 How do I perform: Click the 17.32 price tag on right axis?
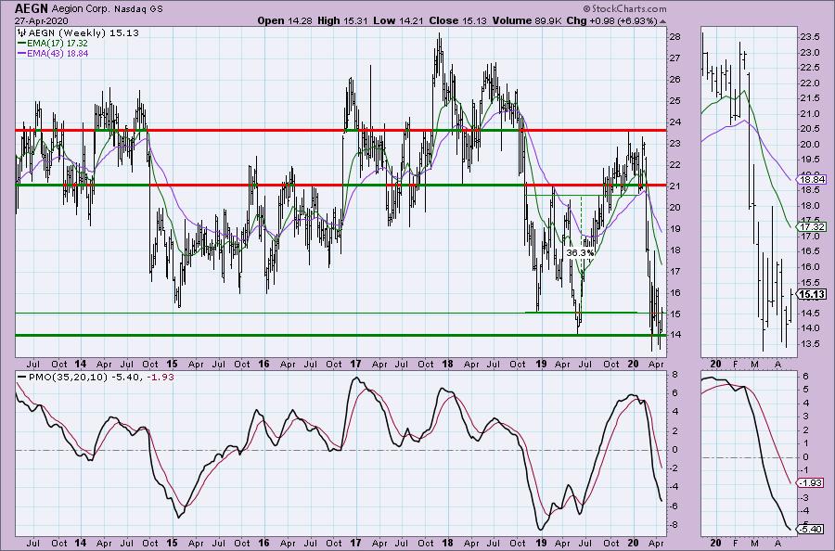pos(812,226)
